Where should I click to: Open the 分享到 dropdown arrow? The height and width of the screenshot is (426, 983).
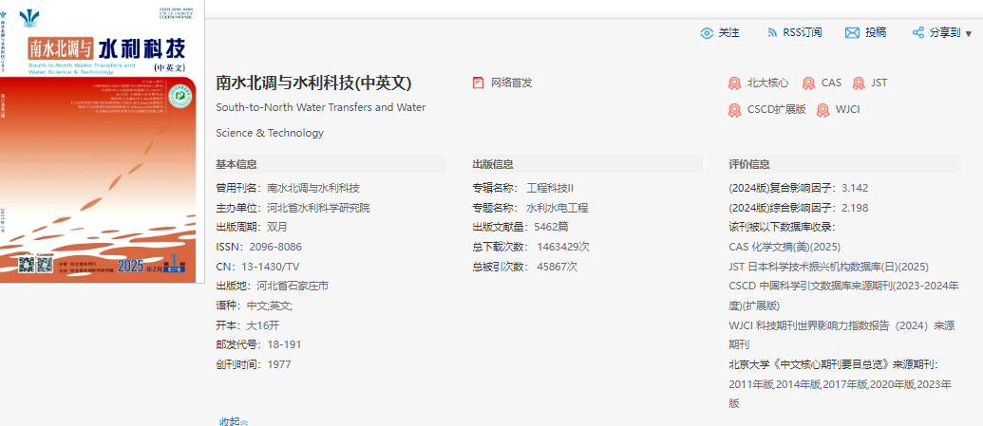[x=969, y=34]
